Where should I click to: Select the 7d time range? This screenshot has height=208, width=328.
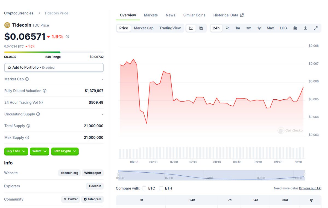point(227,28)
